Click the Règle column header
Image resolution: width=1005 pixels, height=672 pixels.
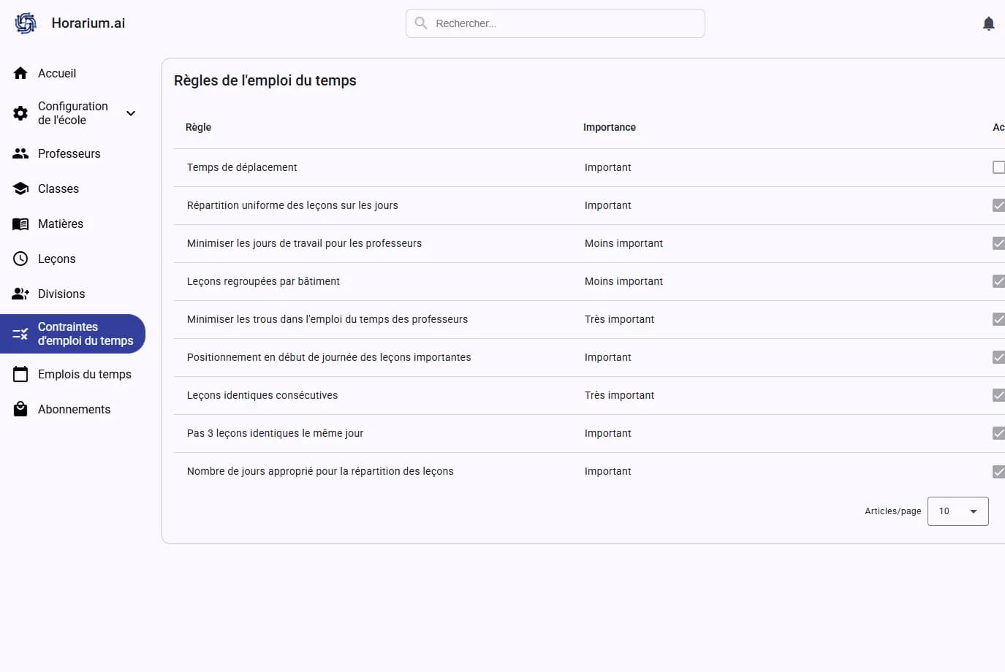[198, 127]
